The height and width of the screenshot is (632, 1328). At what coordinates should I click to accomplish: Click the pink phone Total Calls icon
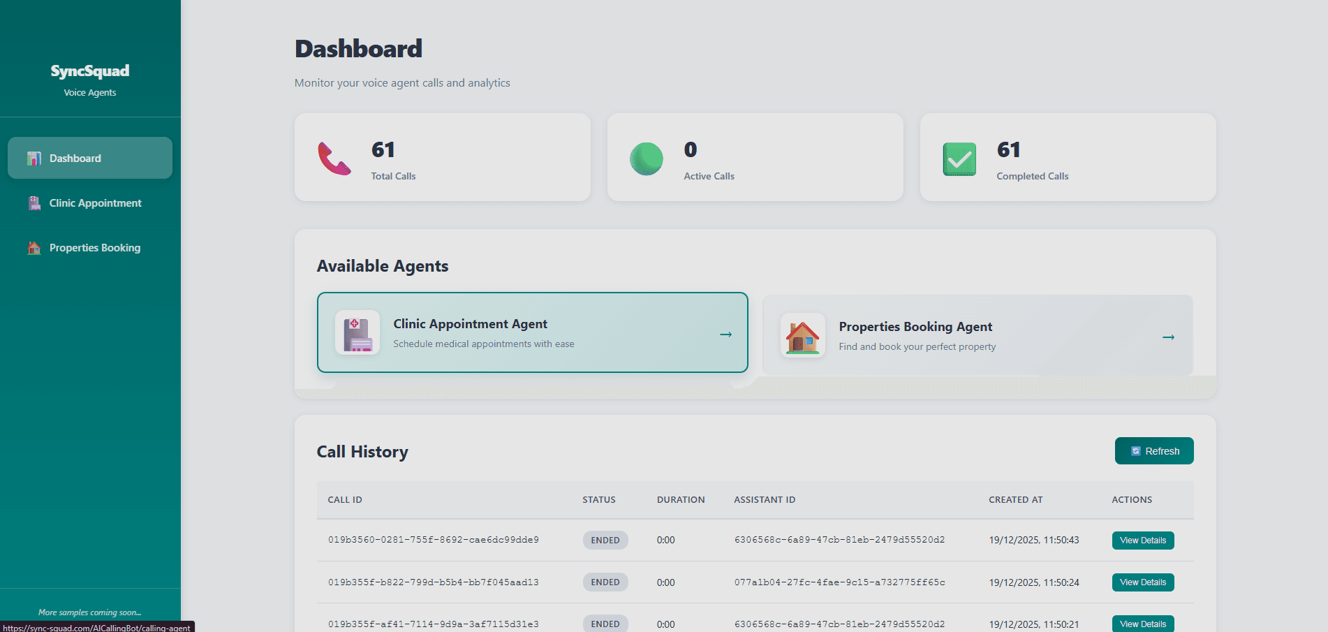(x=334, y=159)
